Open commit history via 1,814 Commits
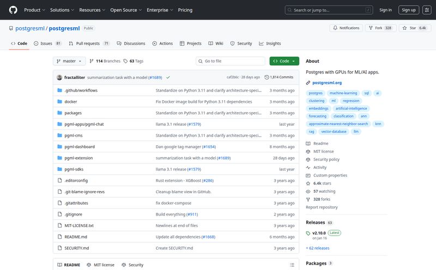436x270 pixels. tap(278, 77)
